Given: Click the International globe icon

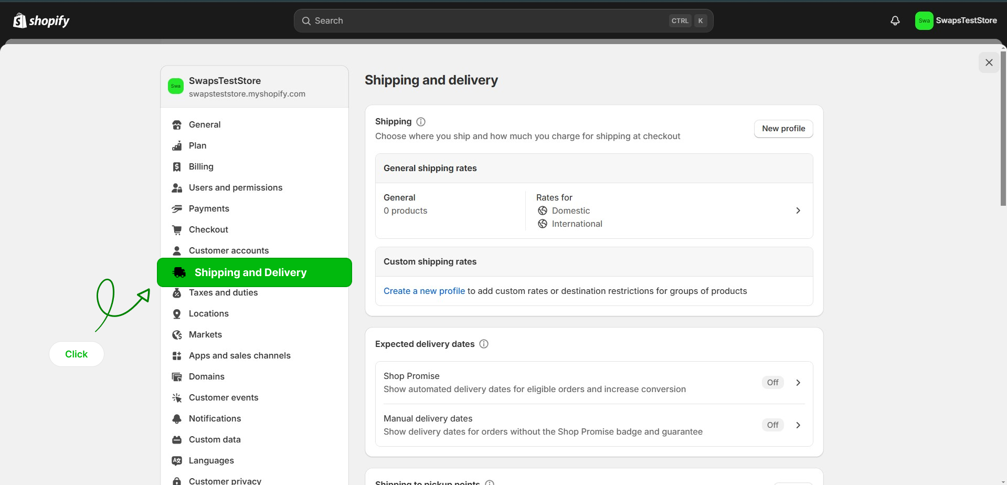Looking at the screenshot, I should (x=543, y=224).
